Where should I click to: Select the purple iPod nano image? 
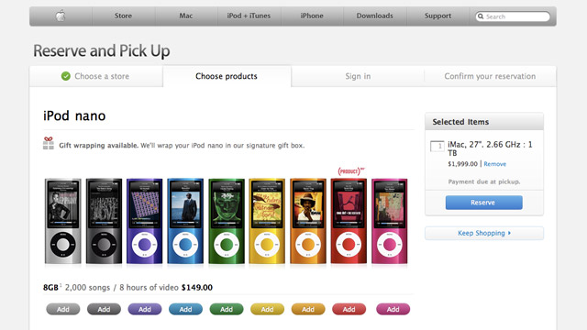click(x=145, y=221)
